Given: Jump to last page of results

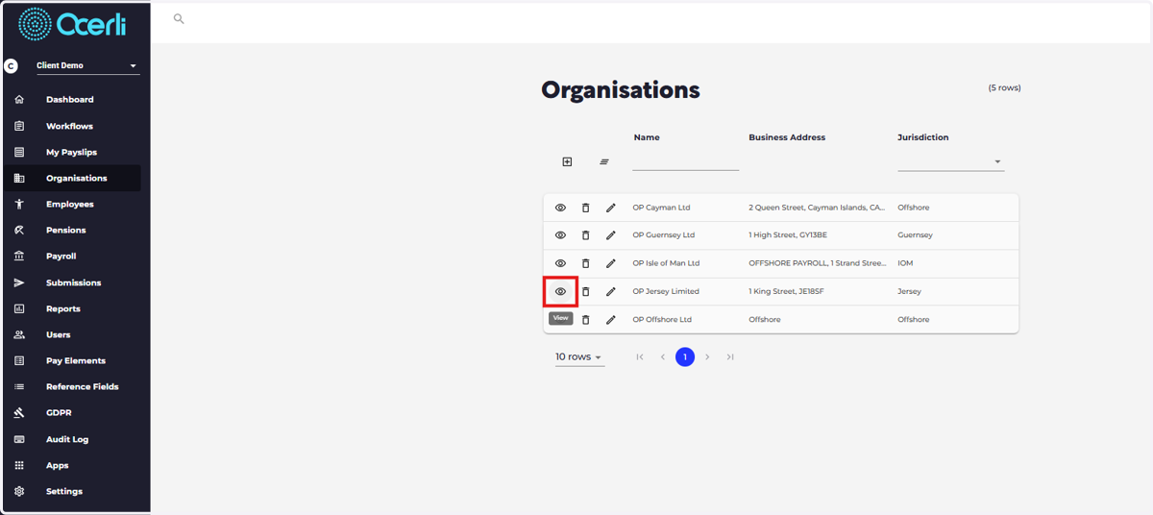Looking at the screenshot, I should [730, 356].
